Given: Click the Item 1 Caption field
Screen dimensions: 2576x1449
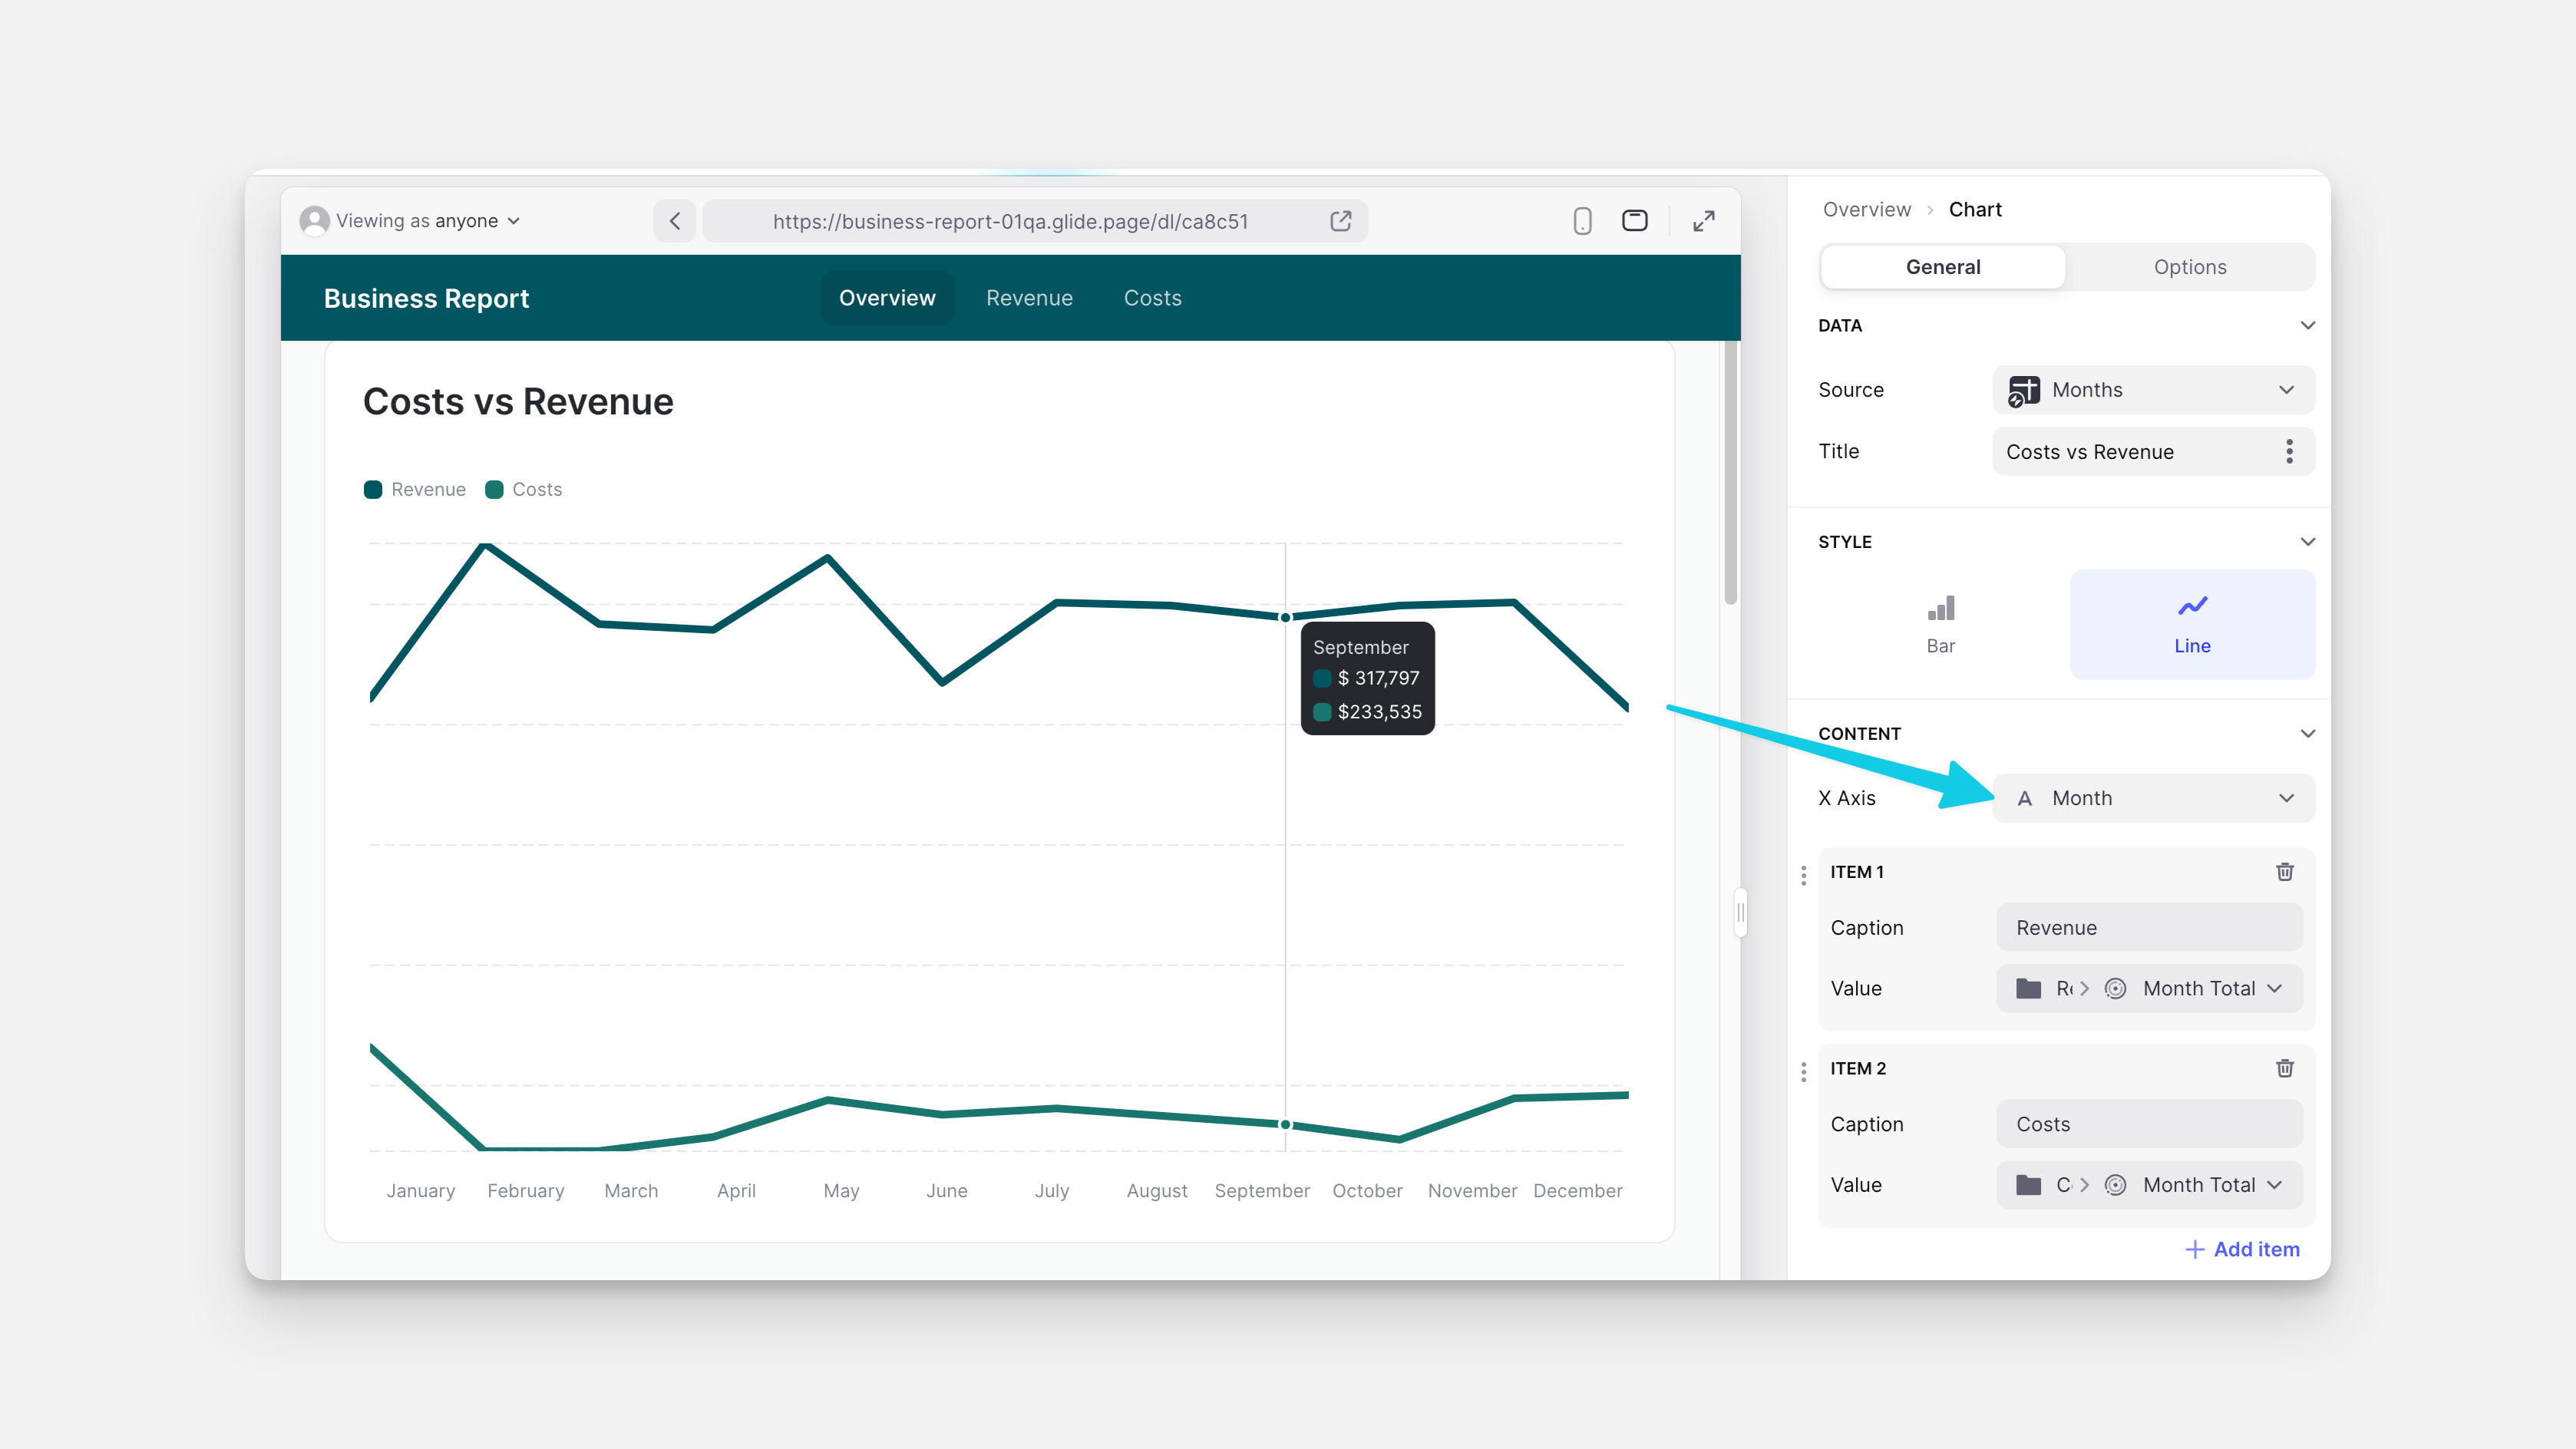Looking at the screenshot, I should (2149, 928).
